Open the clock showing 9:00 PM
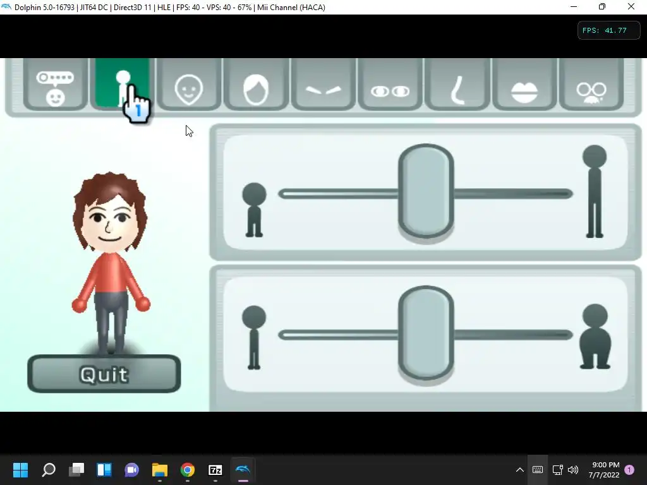 coord(605,470)
